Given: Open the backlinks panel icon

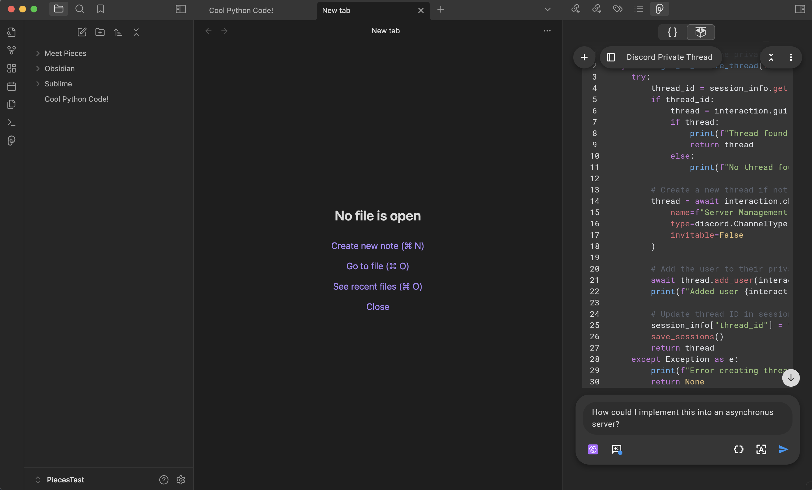Looking at the screenshot, I should [576, 9].
